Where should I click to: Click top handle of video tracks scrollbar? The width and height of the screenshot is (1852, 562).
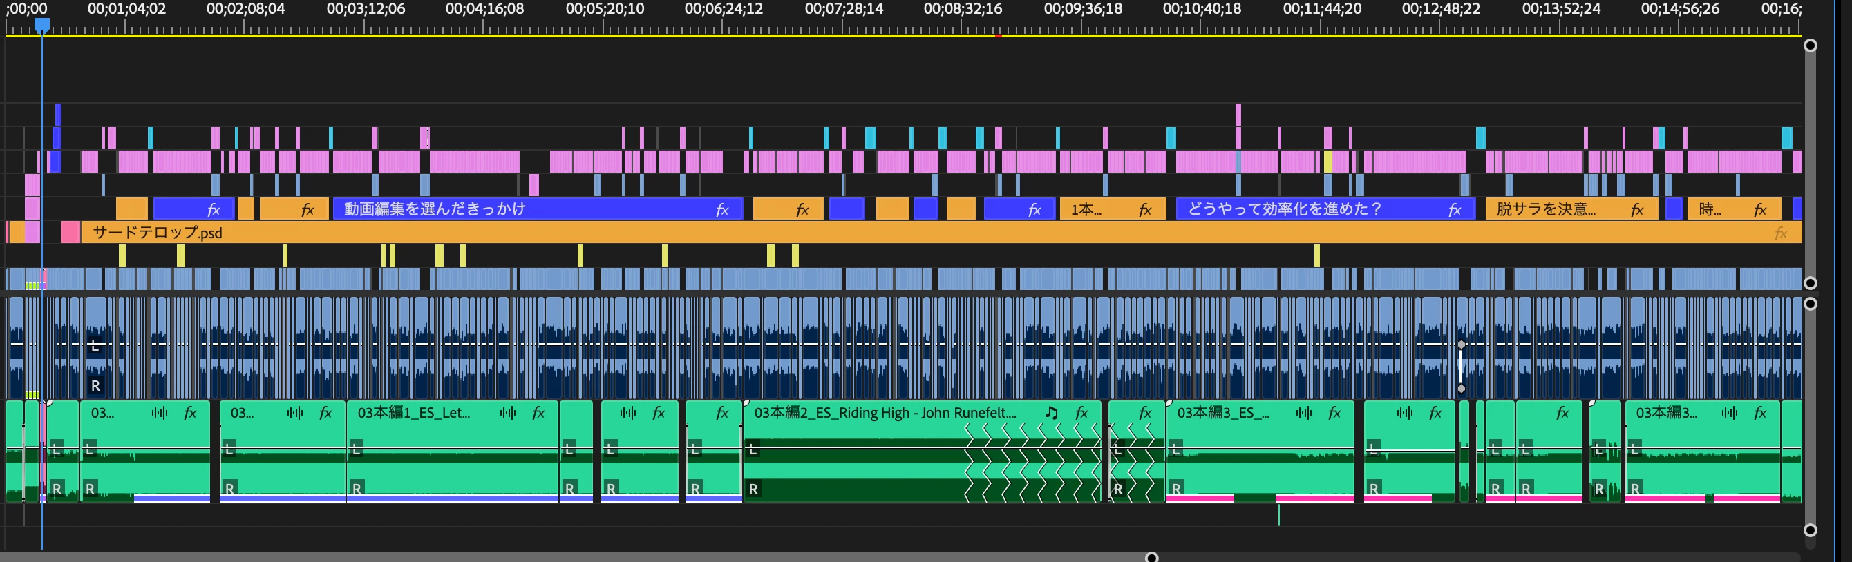[x=1811, y=46]
